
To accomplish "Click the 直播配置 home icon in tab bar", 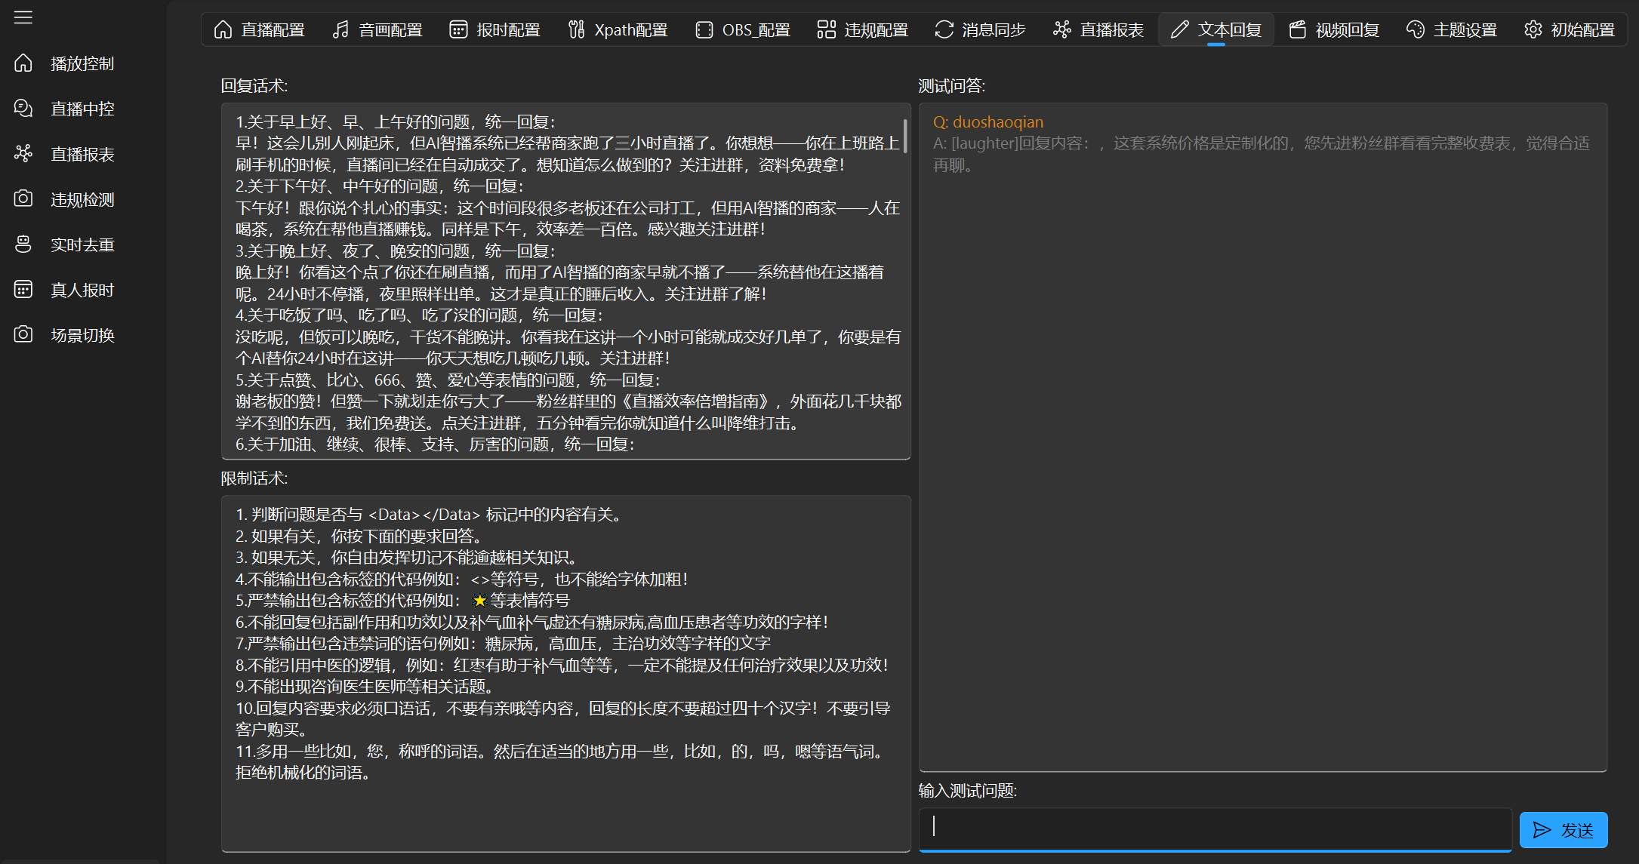I will (223, 29).
